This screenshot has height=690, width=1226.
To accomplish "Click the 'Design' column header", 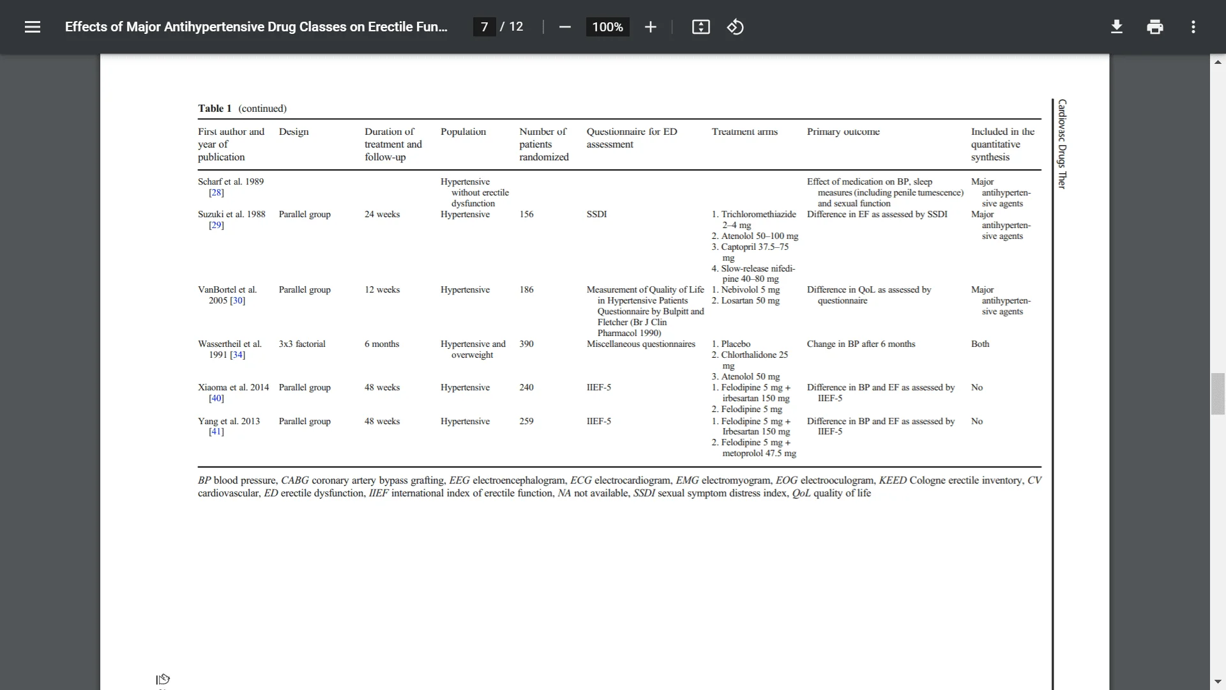I will point(294,132).
